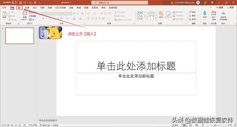Click the Save disk icon
The height and width of the screenshot is (127, 237).
coord(21,3)
